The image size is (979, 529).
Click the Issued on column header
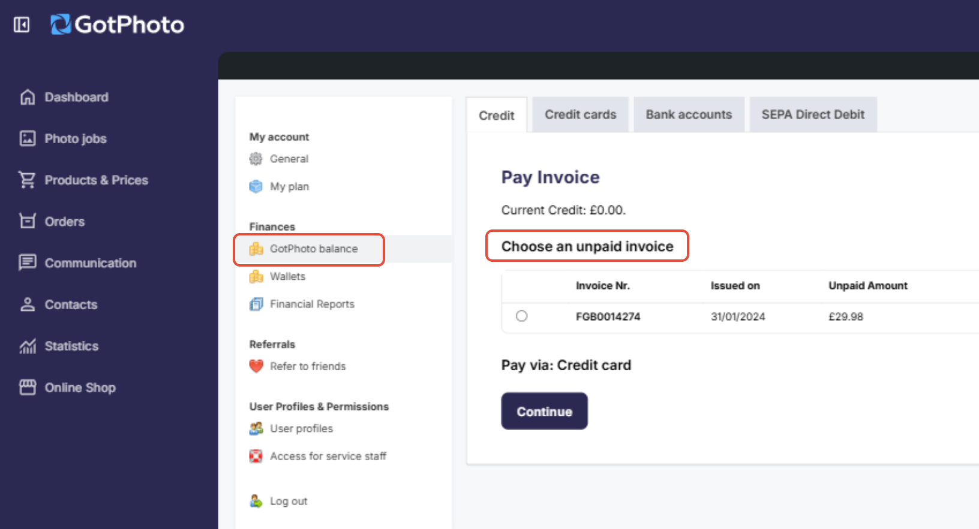[x=735, y=286]
